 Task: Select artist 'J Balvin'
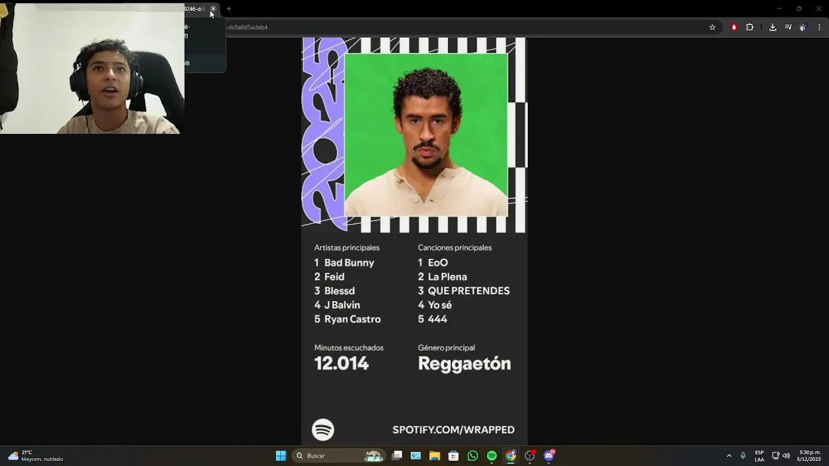342,305
